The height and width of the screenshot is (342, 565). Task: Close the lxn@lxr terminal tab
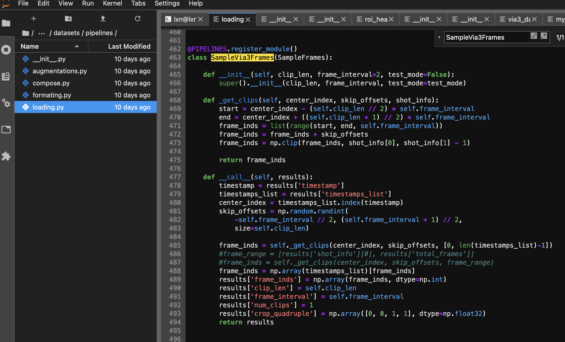pyautogui.click(x=200, y=19)
